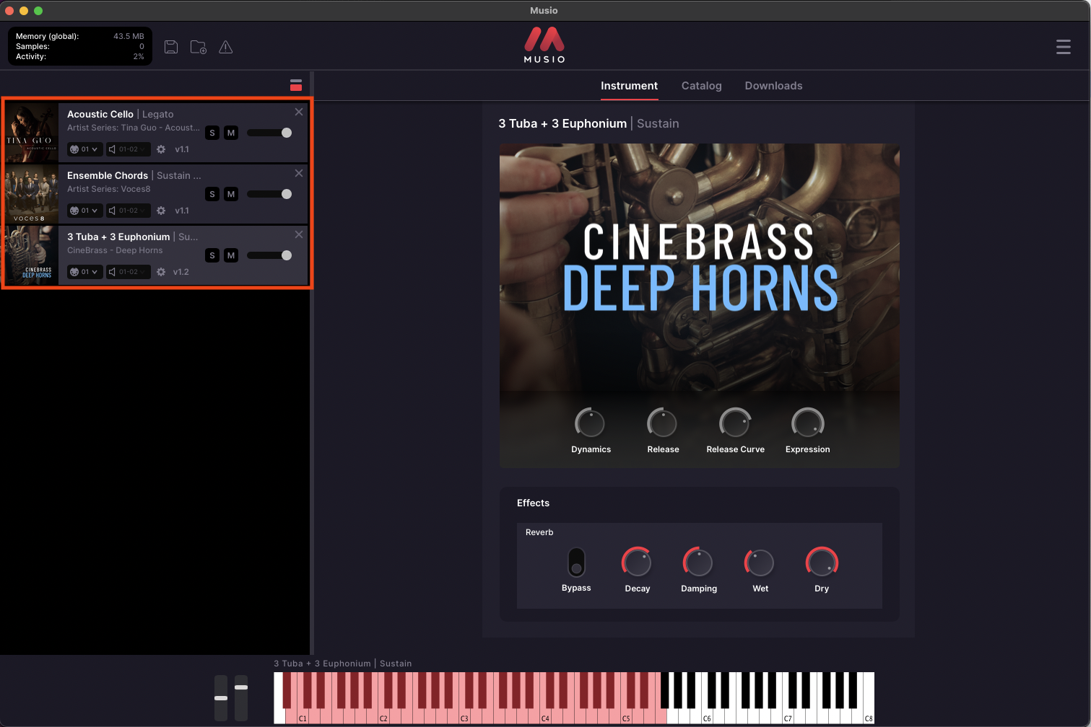Click the macOS window minimize button

[x=24, y=11]
